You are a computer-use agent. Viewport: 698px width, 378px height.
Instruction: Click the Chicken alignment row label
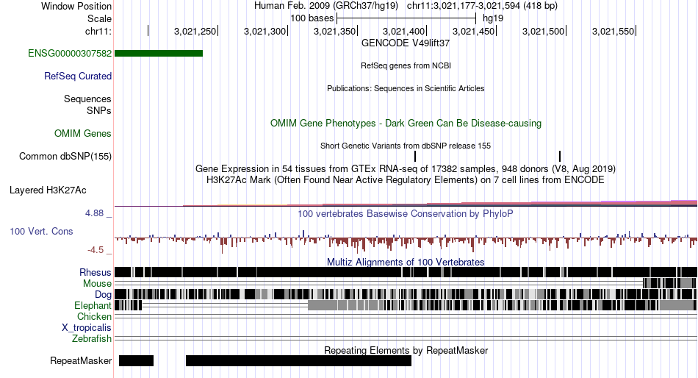point(94,316)
